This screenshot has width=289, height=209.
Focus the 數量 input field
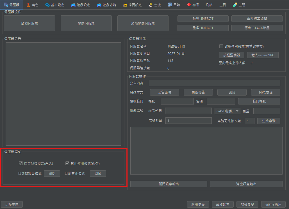pyautogui.click(x=267, y=111)
